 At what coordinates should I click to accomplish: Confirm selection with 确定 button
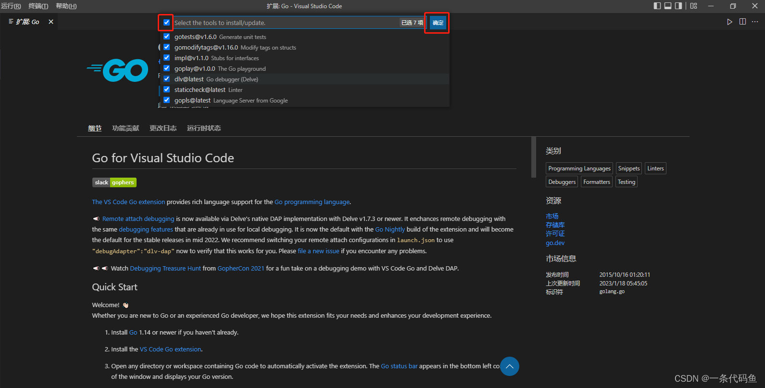(438, 23)
